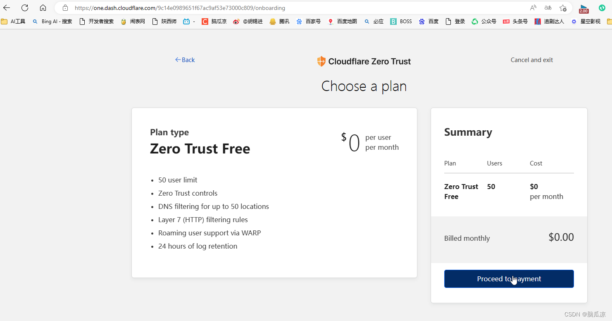612x321 pixels.
Task: Click 'Roaming user support via WARP' text
Action: [210, 233]
